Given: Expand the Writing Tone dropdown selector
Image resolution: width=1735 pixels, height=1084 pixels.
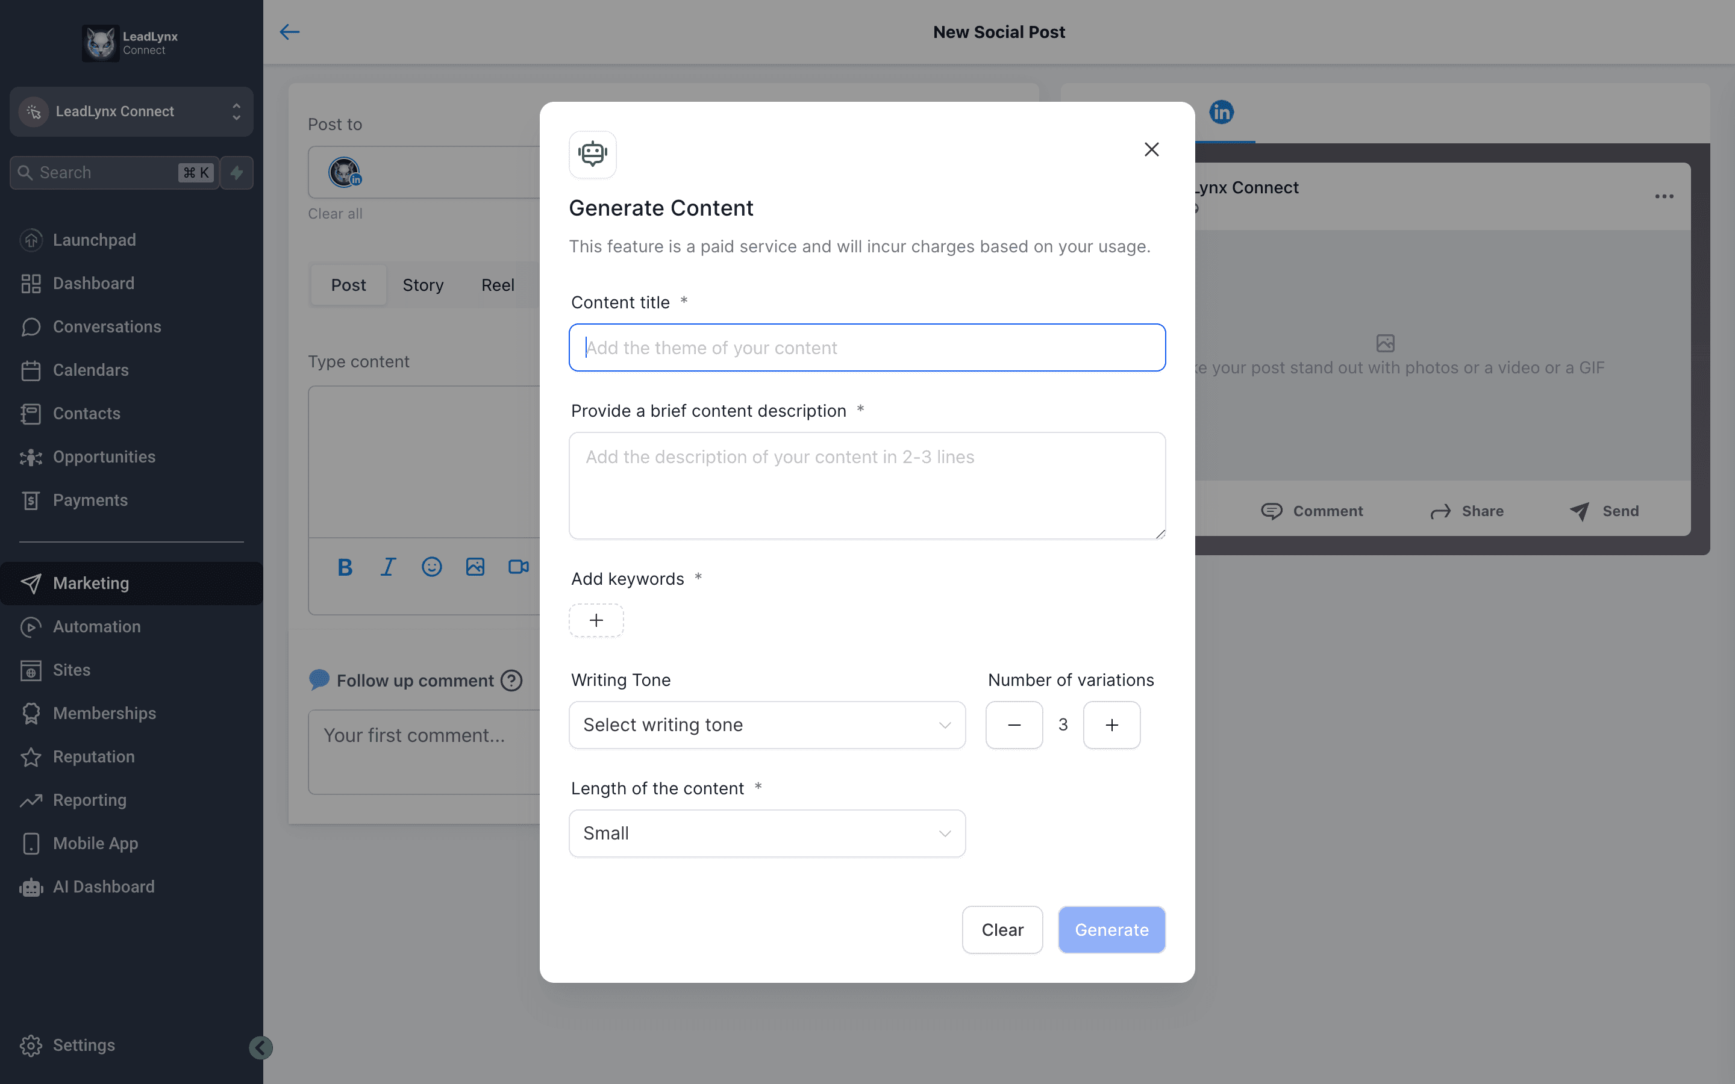Looking at the screenshot, I should tap(767, 724).
